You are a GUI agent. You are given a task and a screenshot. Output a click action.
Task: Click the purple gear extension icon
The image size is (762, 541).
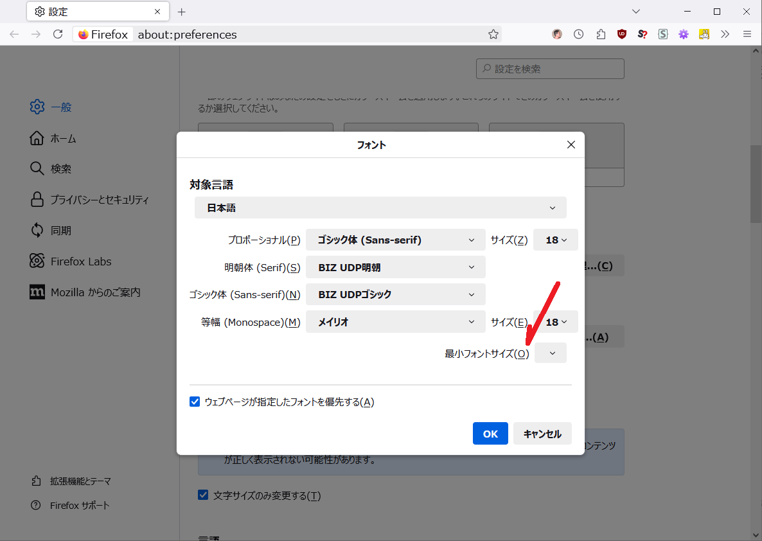click(x=684, y=35)
